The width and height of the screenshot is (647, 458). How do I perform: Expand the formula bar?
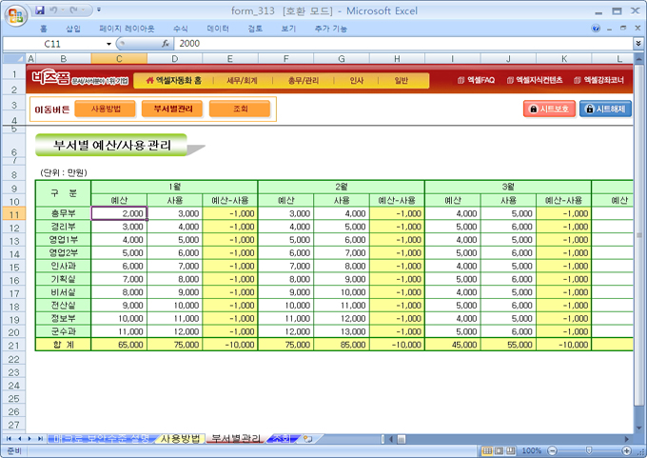[637, 44]
